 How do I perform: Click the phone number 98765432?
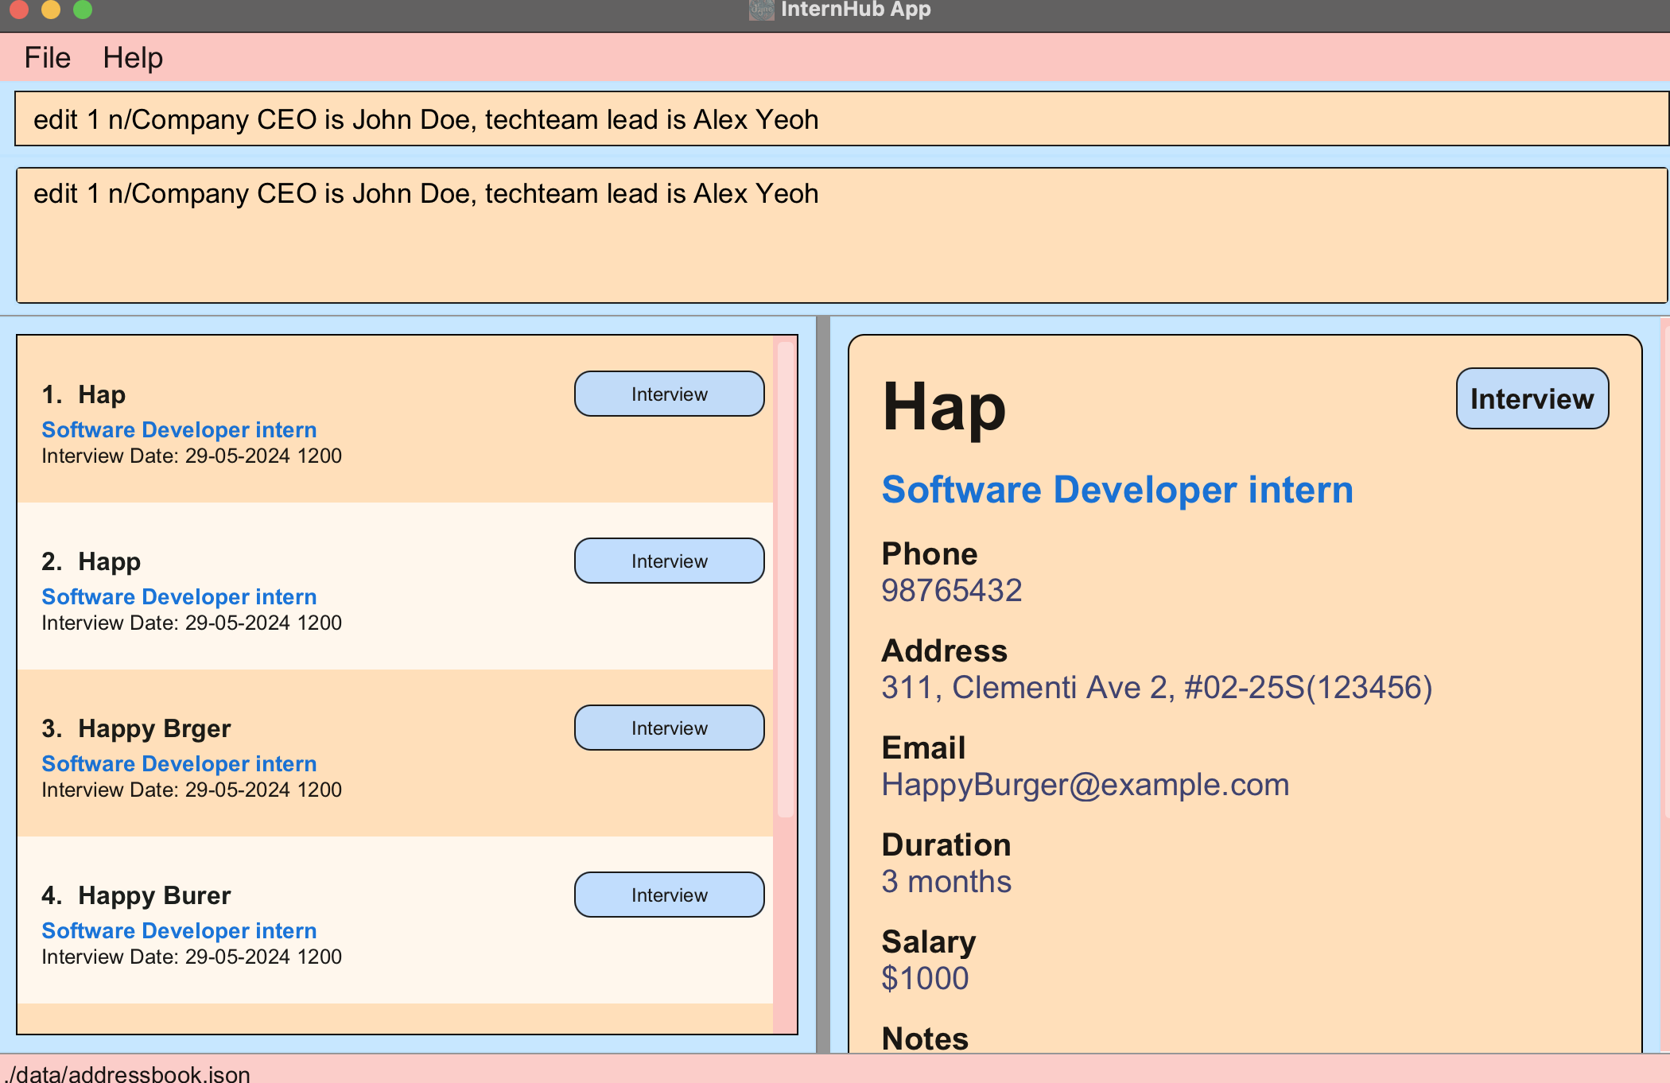(951, 591)
